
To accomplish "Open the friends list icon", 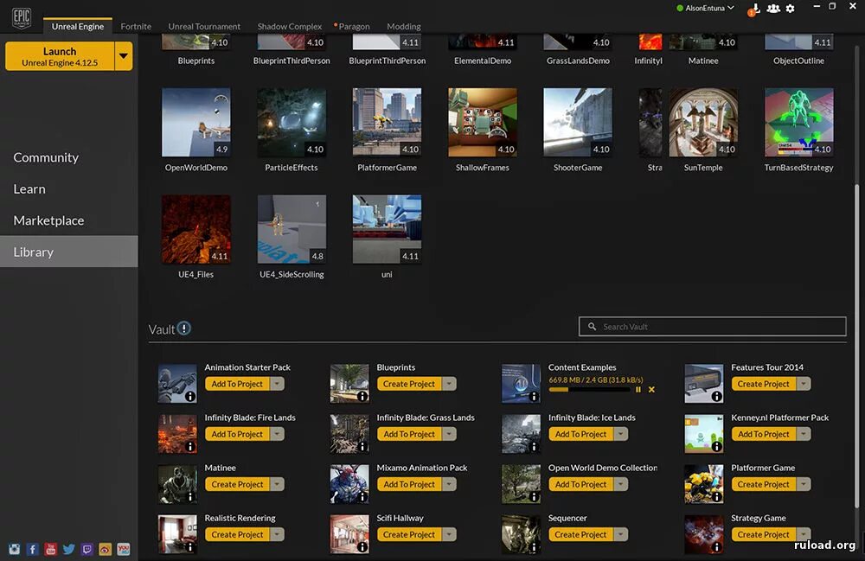I will (773, 9).
